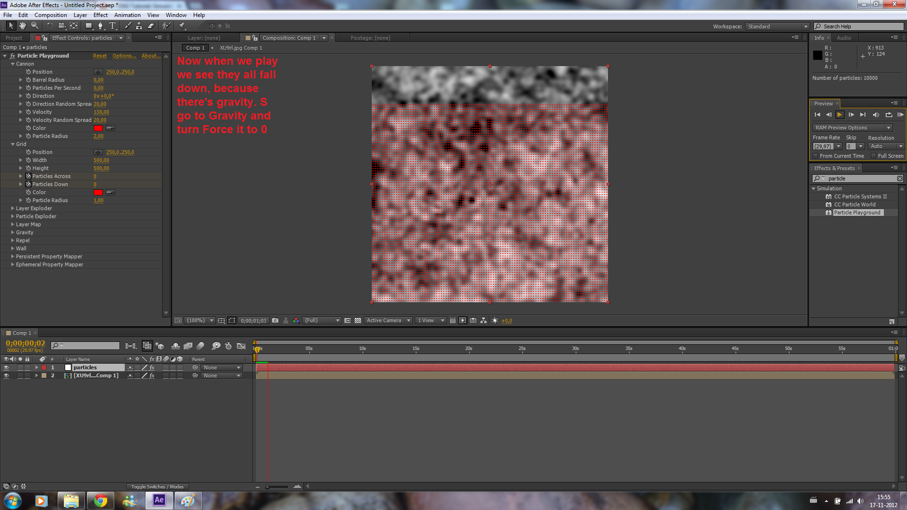This screenshot has width=907, height=510.
Task: Open Particle Playground Options link
Action: click(x=124, y=56)
